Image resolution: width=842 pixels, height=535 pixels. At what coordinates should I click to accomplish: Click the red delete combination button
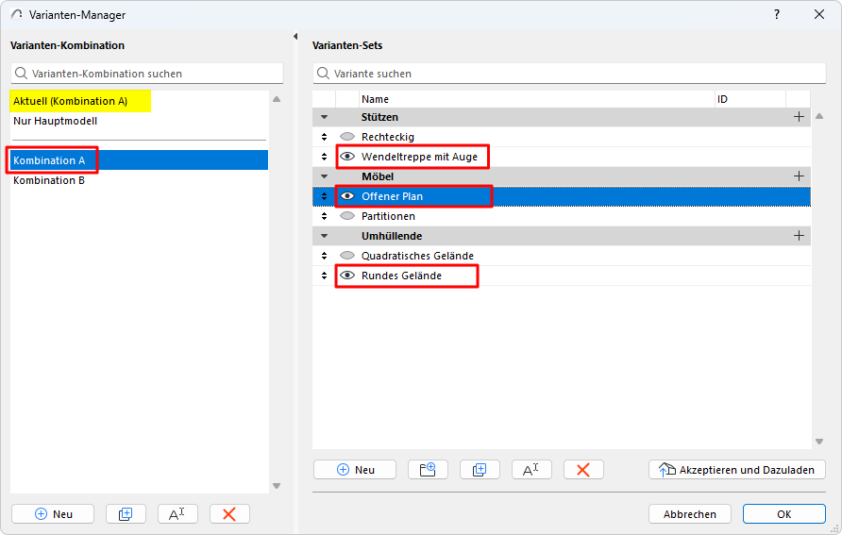pyautogui.click(x=229, y=514)
